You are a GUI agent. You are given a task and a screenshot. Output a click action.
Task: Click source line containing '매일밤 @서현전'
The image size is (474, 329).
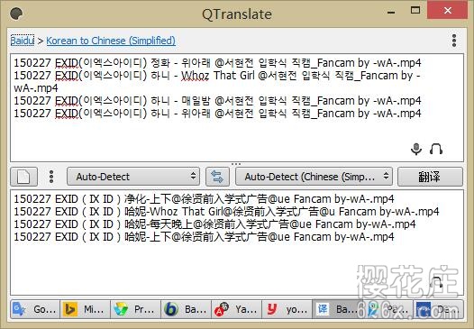coord(217,100)
